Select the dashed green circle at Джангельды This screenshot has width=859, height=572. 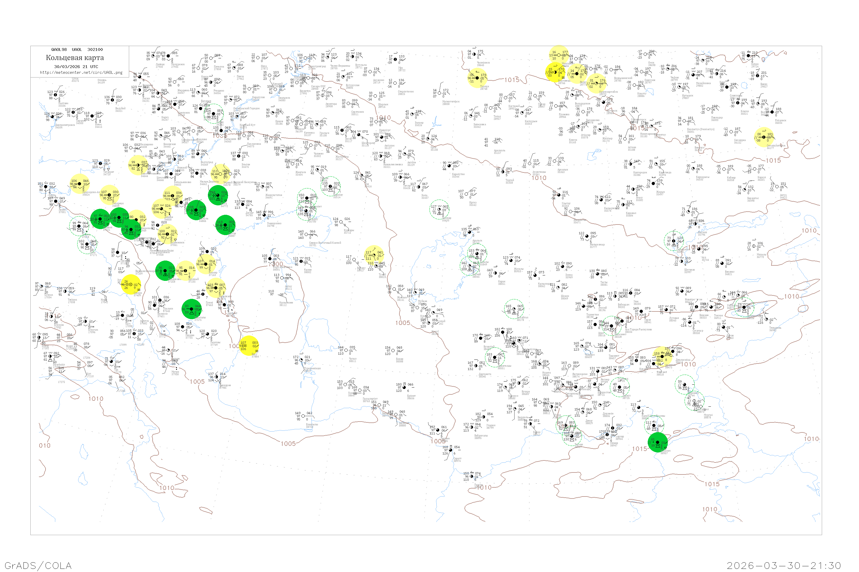(x=494, y=357)
